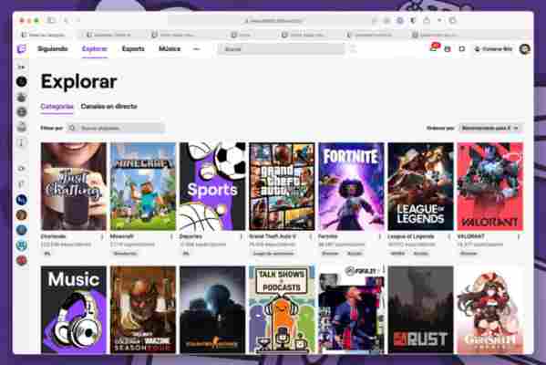Click the Grand Theft Auto V title link
546x365 pixels.
[x=273, y=236]
